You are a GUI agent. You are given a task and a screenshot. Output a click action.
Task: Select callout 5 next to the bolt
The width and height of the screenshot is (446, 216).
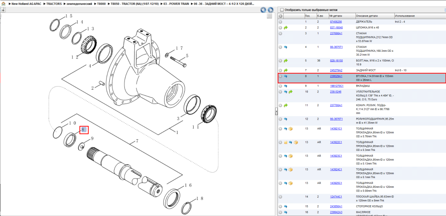coord(187,55)
